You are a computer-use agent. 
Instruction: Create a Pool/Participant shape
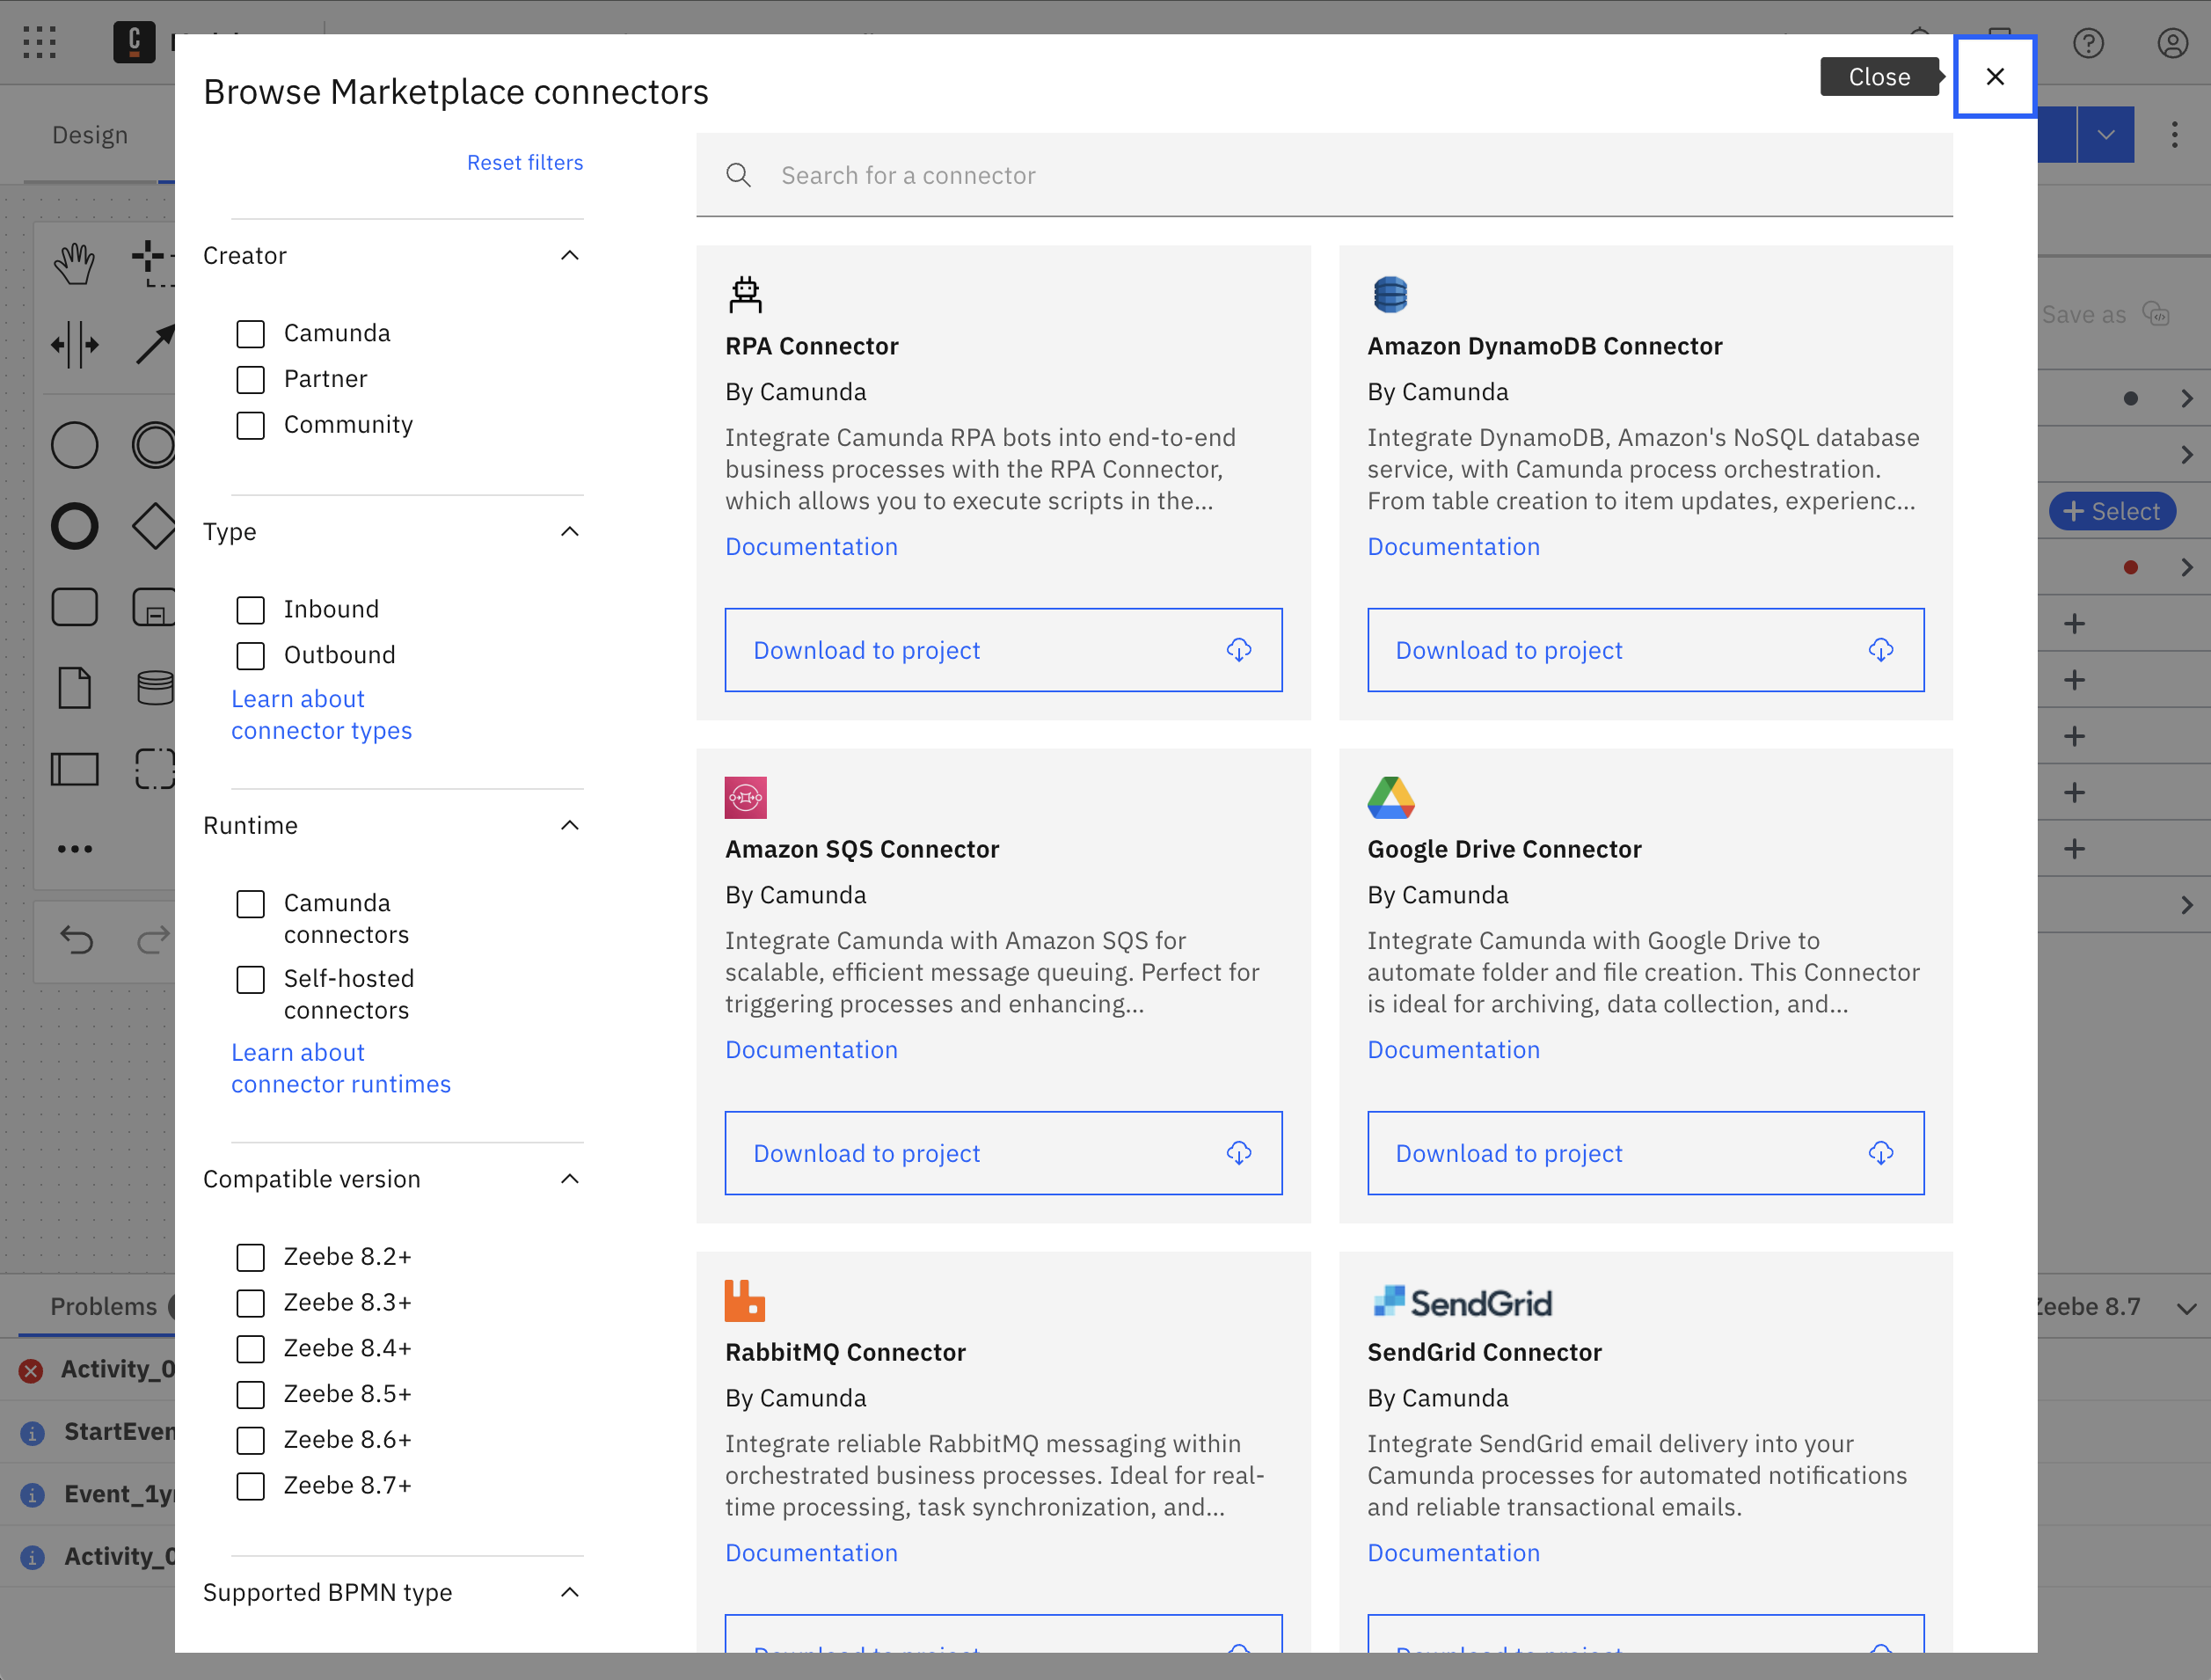[75, 769]
